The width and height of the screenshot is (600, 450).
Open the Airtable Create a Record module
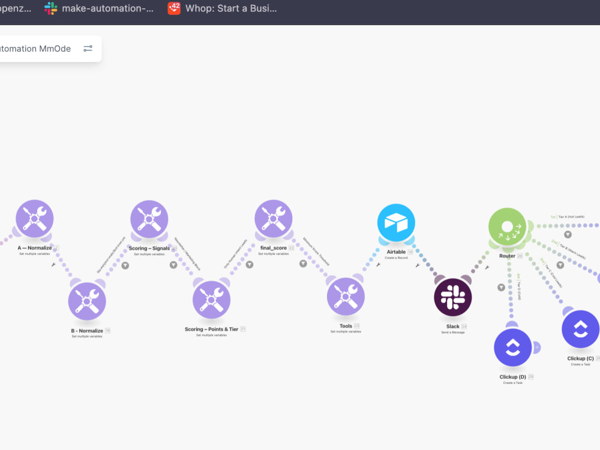tap(396, 223)
